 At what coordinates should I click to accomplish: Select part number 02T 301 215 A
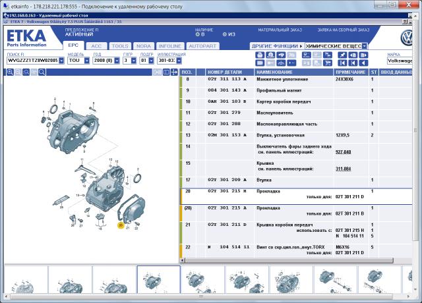click(227, 208)
